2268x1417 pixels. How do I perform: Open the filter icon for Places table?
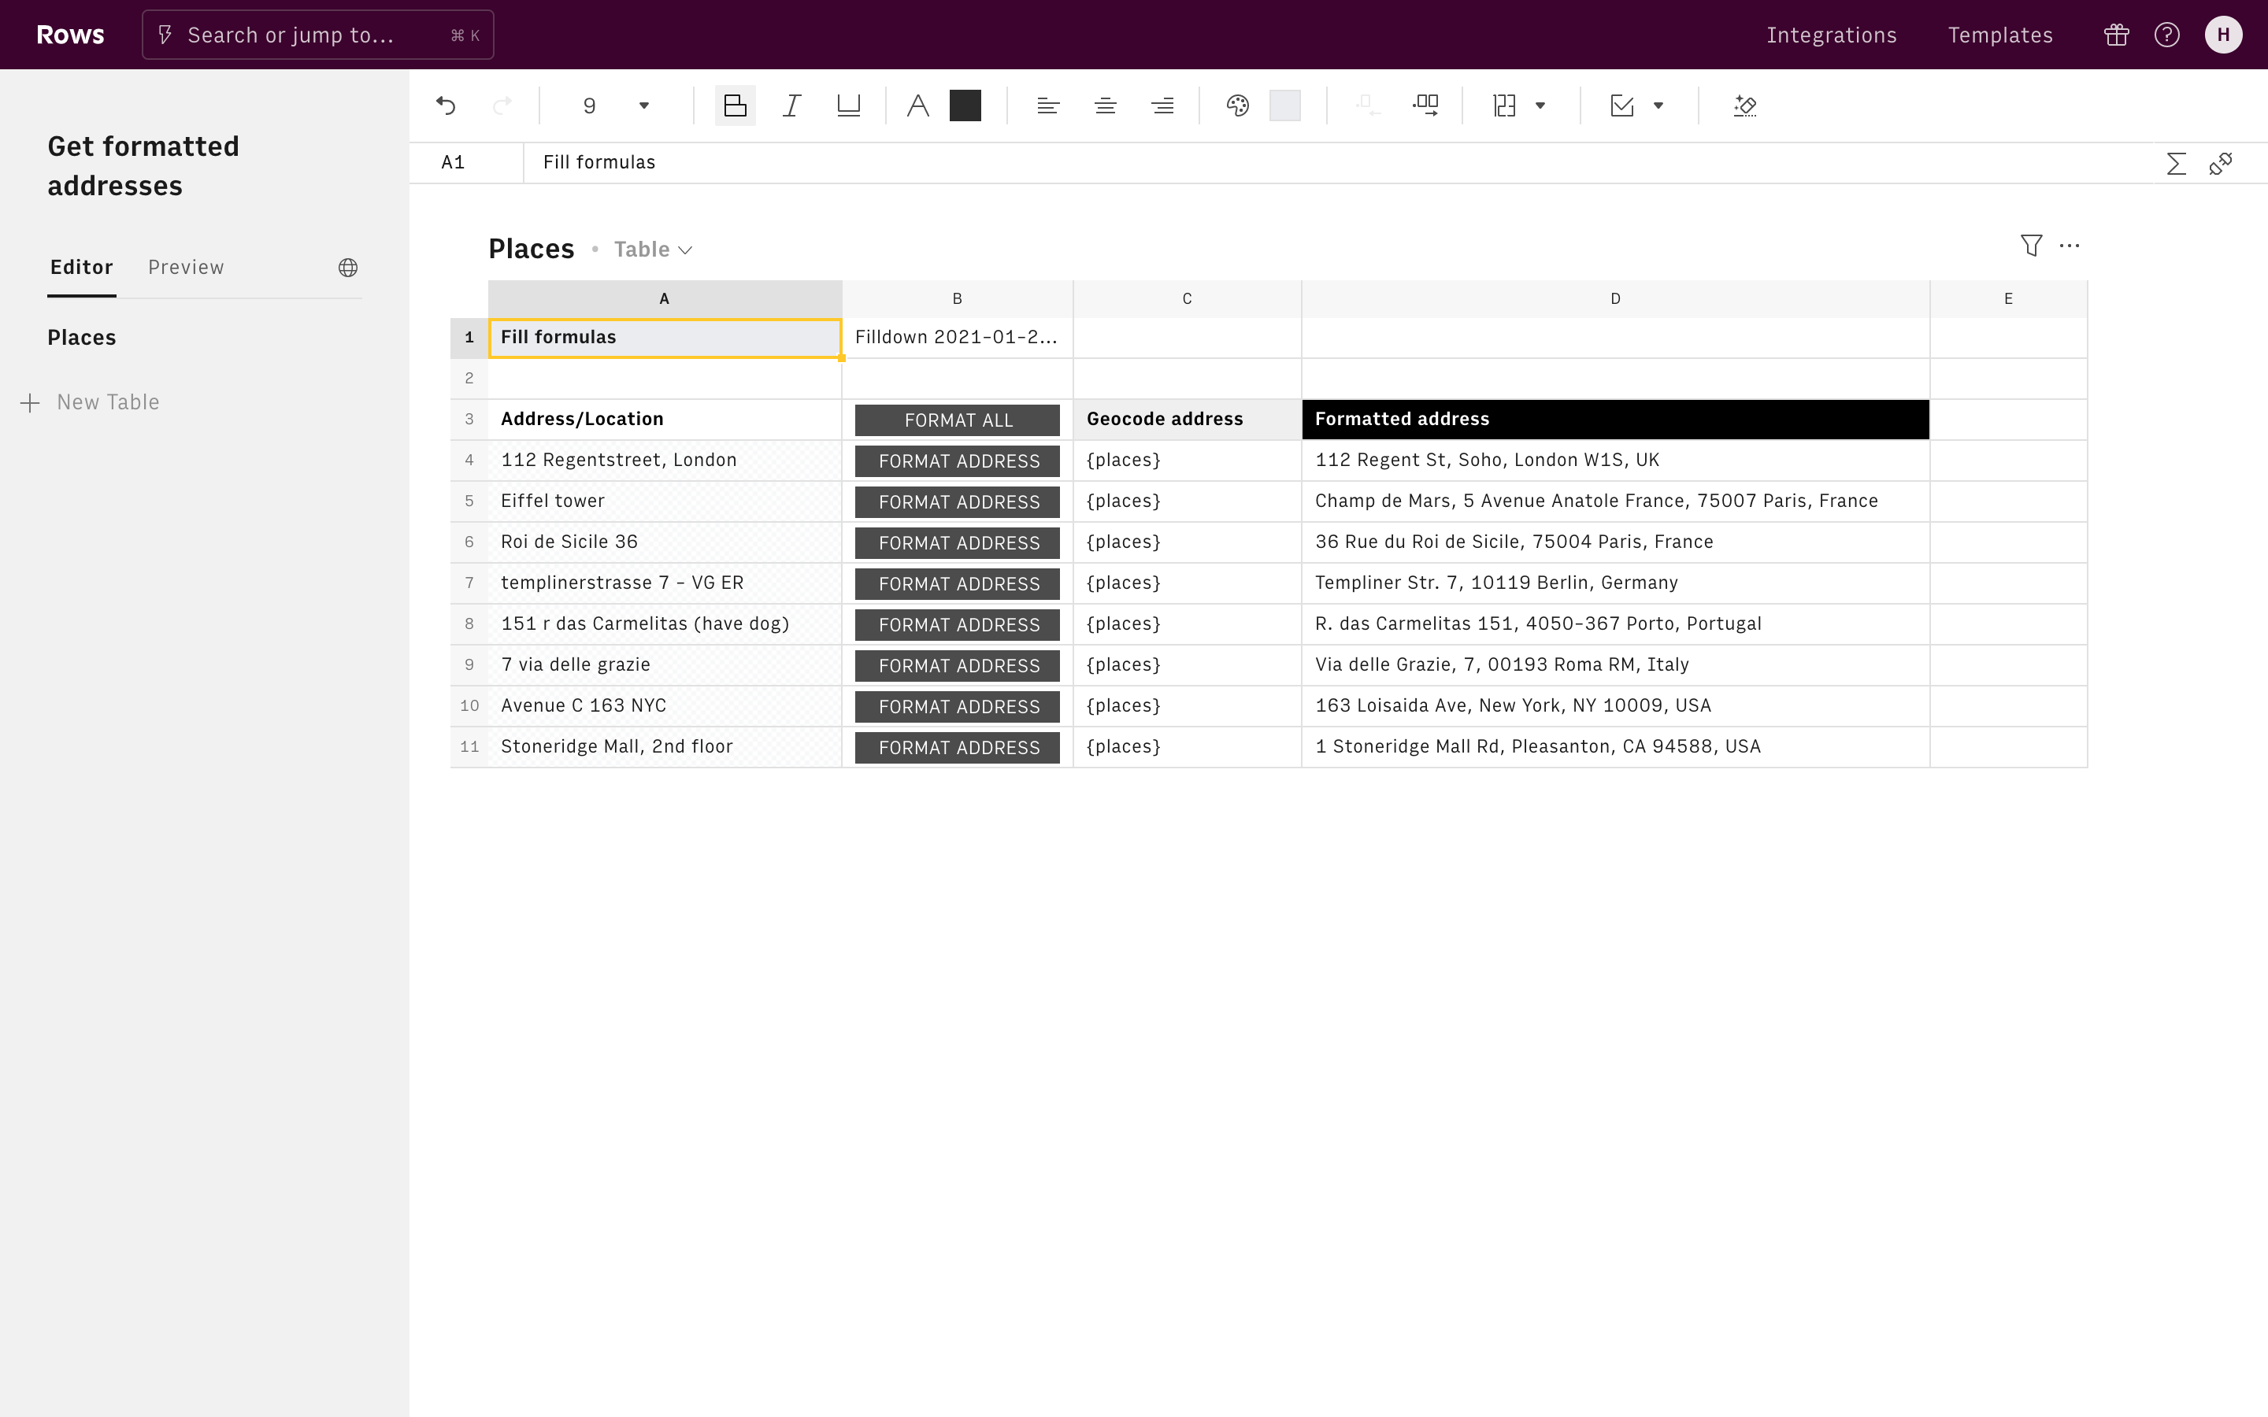pyautogui.click(x=2031, y=246)
